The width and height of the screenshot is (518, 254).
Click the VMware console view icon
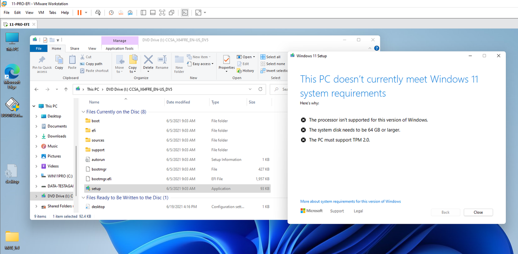[x=185, y=13]
